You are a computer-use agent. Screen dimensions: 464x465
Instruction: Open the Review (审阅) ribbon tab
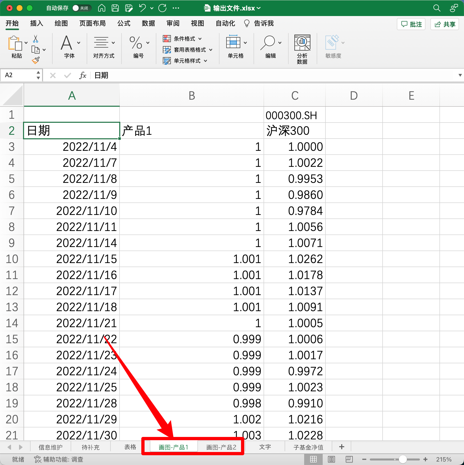(x=173, y=23)
